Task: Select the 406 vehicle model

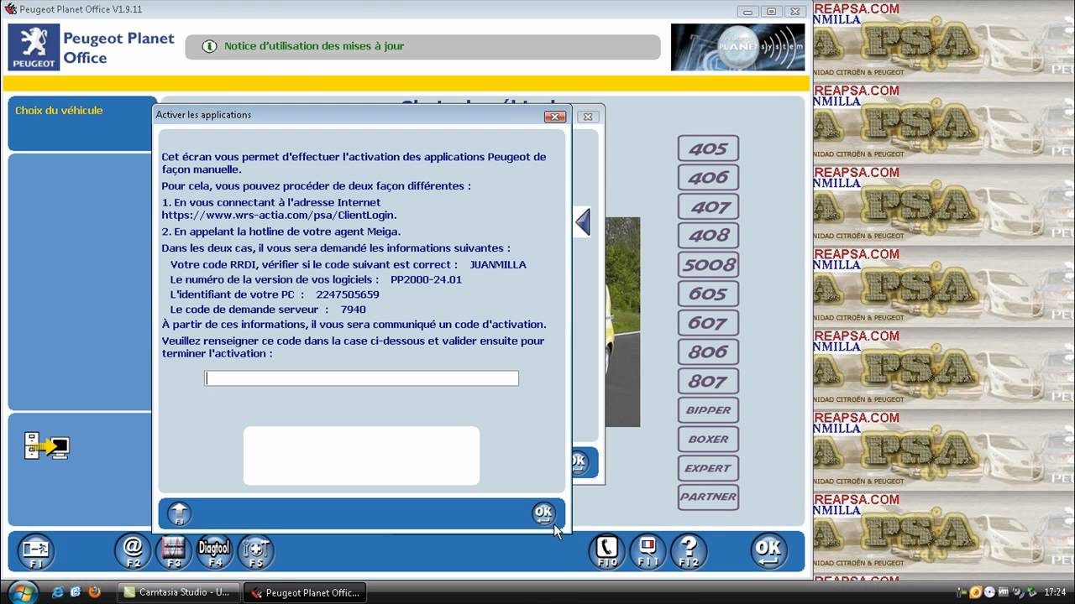Action: point(708,177)
